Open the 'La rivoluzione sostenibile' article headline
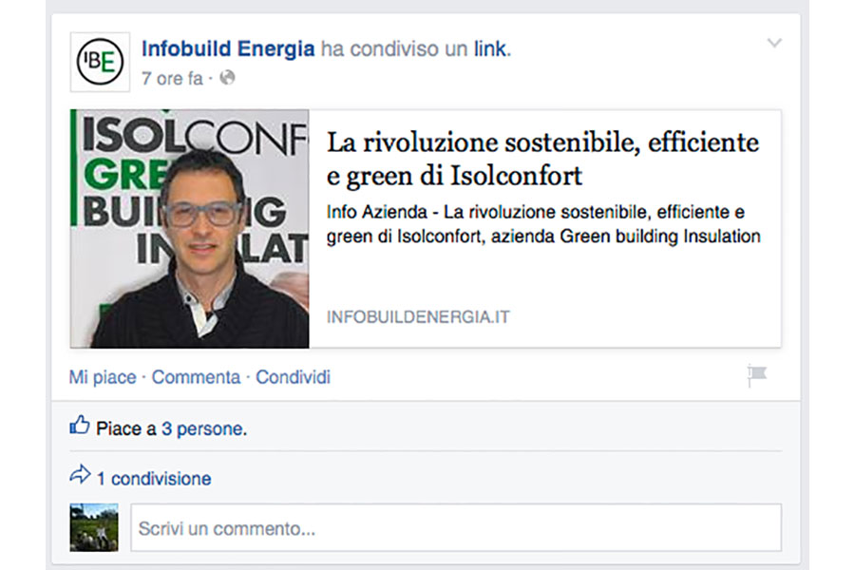The height and width of the screenshot is (570, 855). tap(542, 159)
